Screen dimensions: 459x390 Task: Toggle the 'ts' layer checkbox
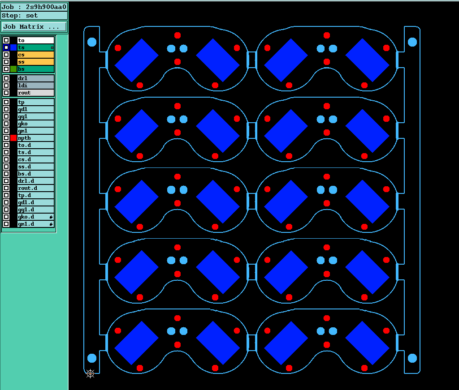(6, 47)
